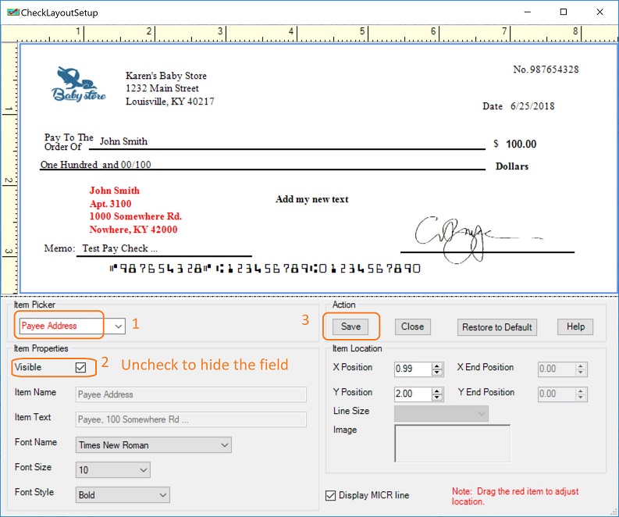Click Restore to Default button

(x=497, y=327)
